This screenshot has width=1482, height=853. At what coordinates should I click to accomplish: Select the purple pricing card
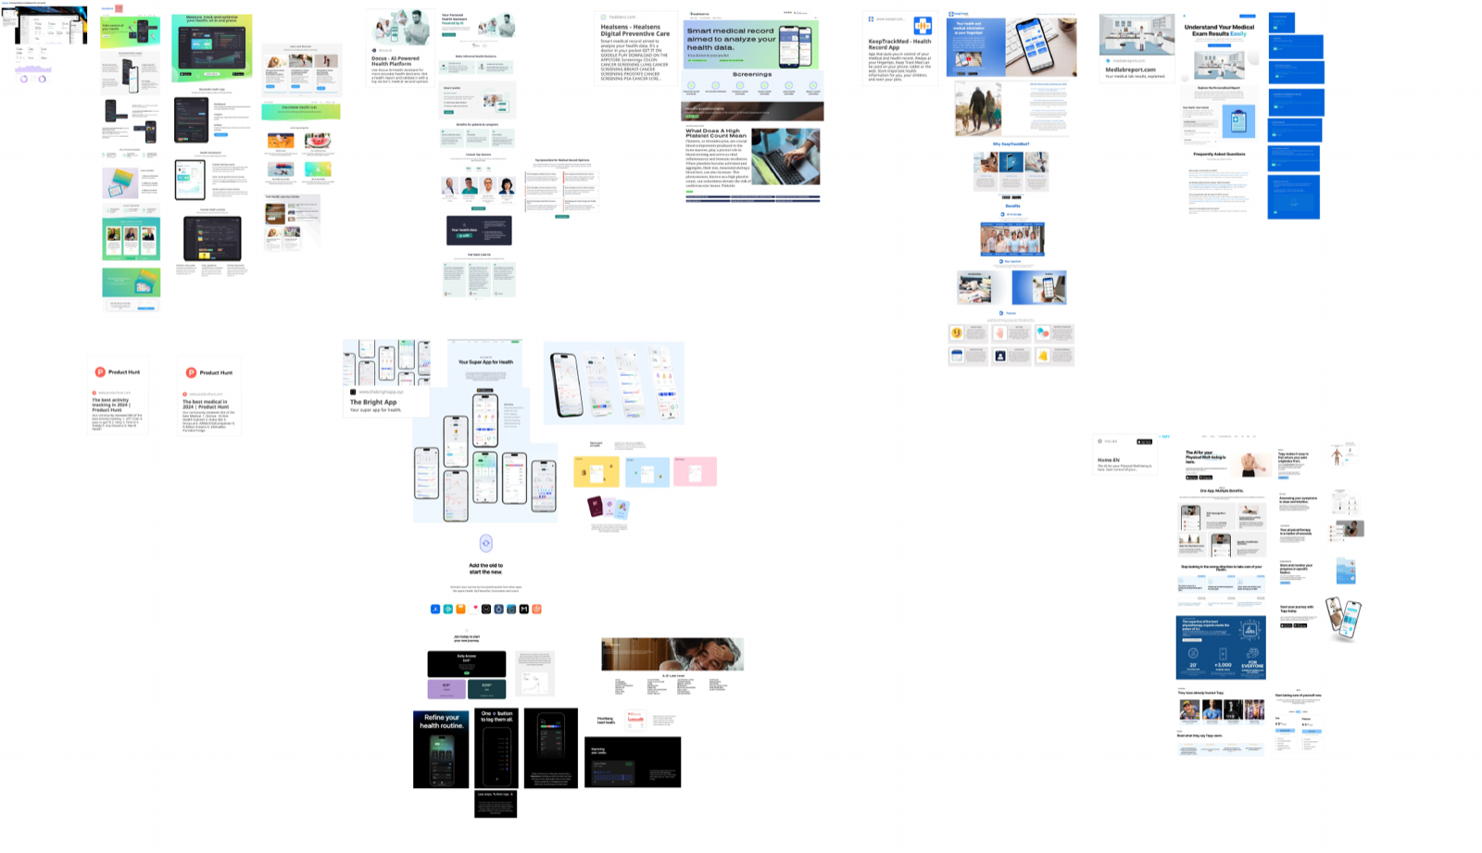[x=446, y=688]
